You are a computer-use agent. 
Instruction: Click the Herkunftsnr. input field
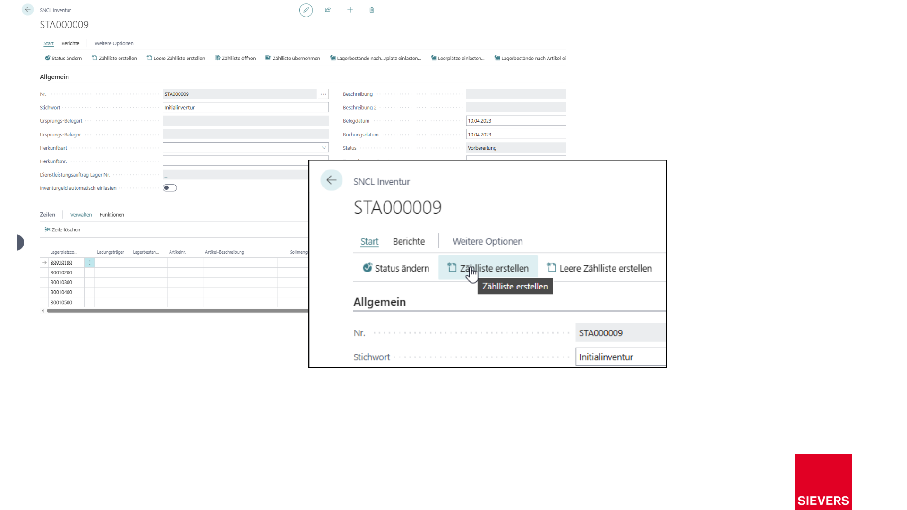[x=235, y=161]
